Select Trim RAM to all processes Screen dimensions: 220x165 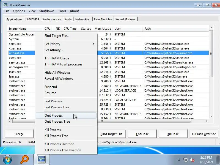point(66,64)
